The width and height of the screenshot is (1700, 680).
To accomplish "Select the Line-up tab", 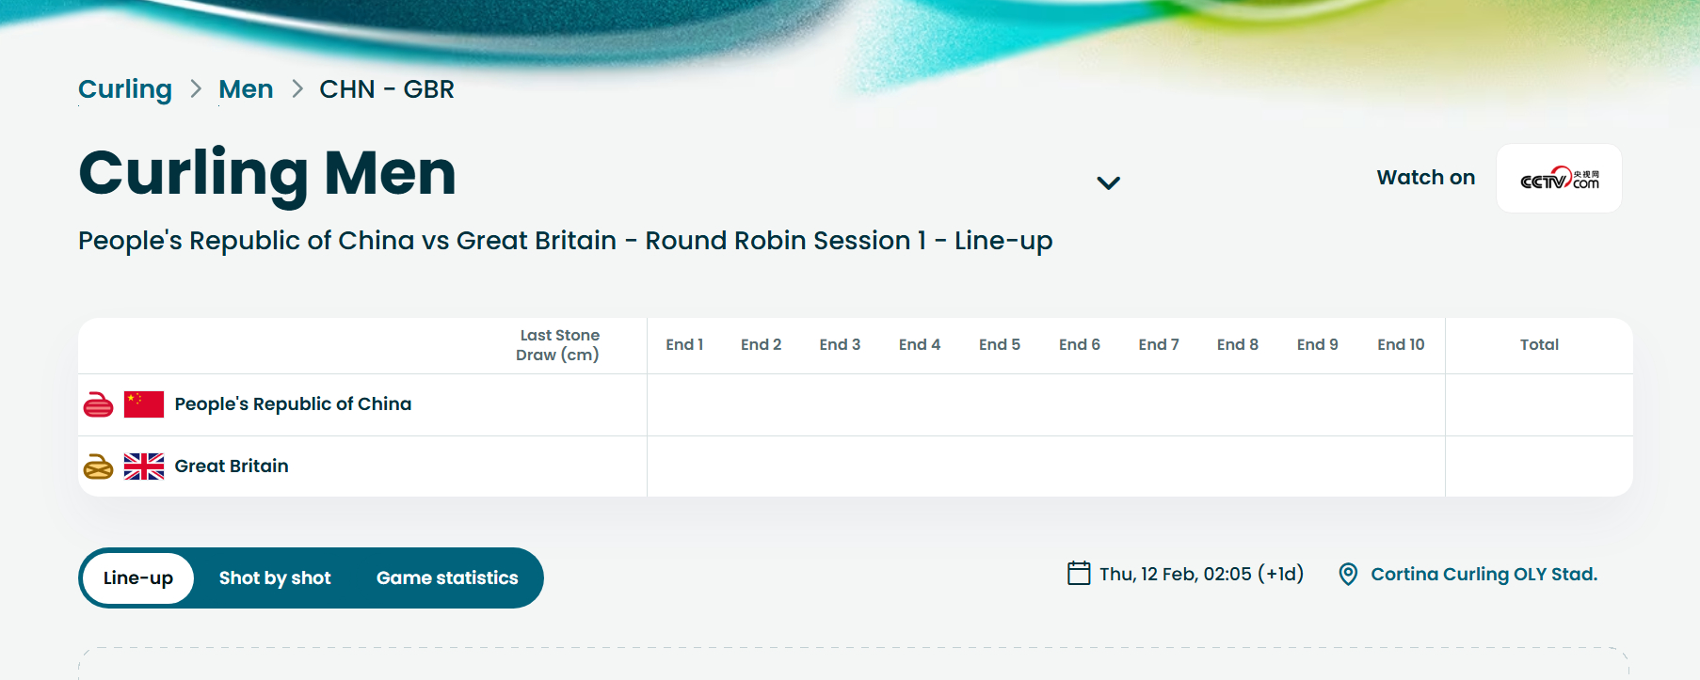I will point(138,578).
